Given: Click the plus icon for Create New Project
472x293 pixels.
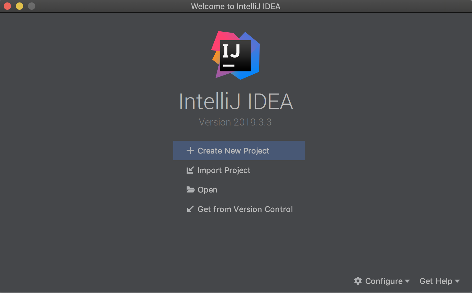Looking at the screenshot, I should click(x=190, y=150).
